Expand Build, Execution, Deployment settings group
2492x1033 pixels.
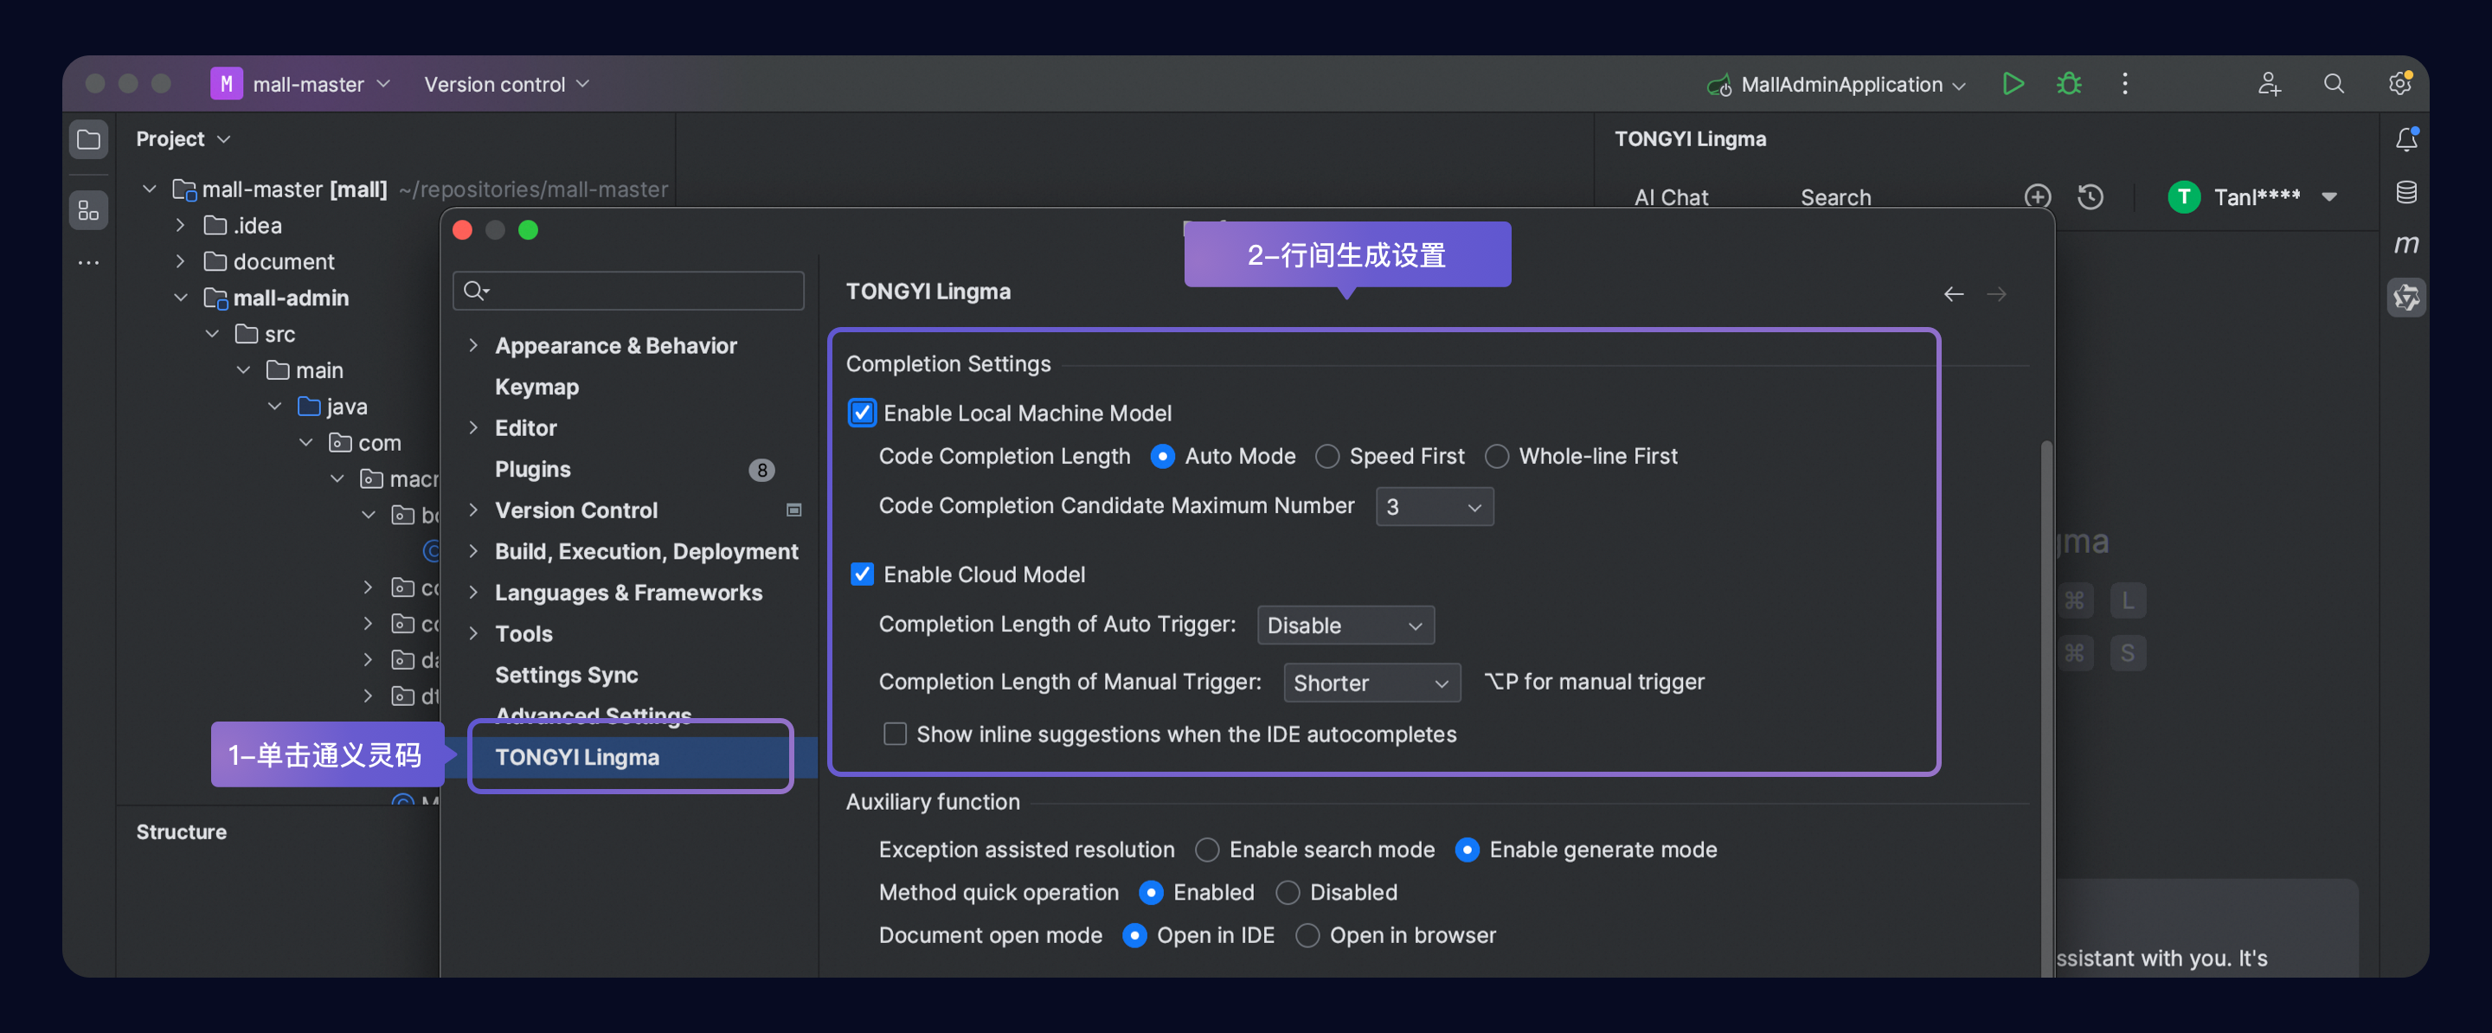[x=473, y=551]
